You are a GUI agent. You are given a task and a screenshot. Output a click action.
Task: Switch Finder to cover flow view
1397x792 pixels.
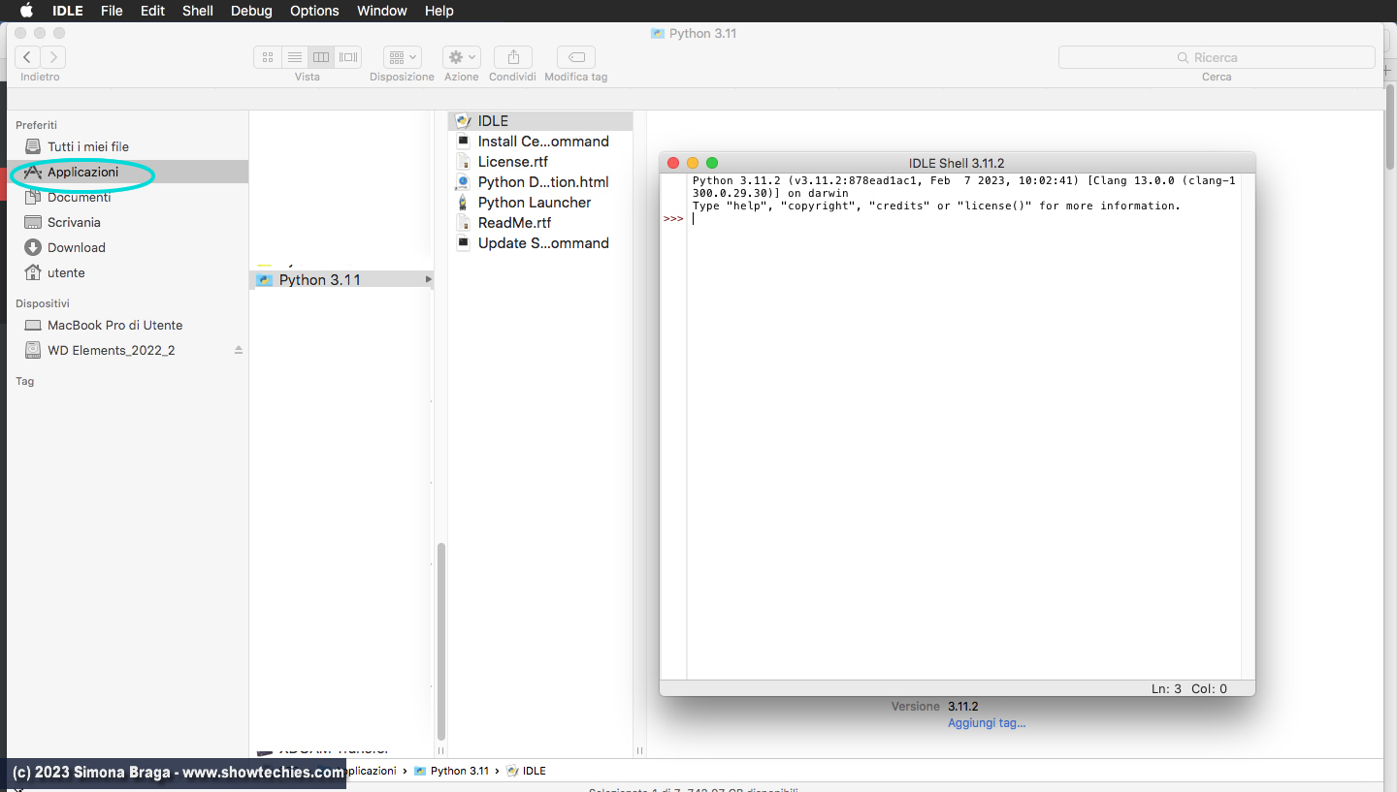[348, 57]
